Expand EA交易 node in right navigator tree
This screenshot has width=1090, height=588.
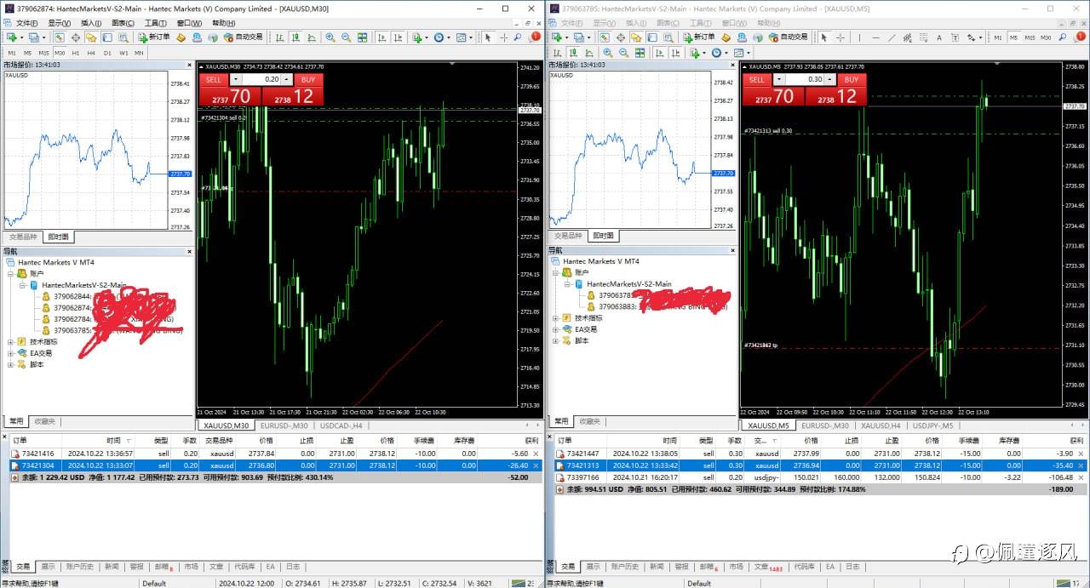click(x=557, y=329)
